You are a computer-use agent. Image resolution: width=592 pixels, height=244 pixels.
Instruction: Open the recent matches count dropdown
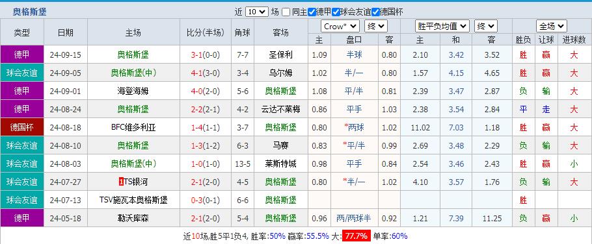[x=257, y=12]
